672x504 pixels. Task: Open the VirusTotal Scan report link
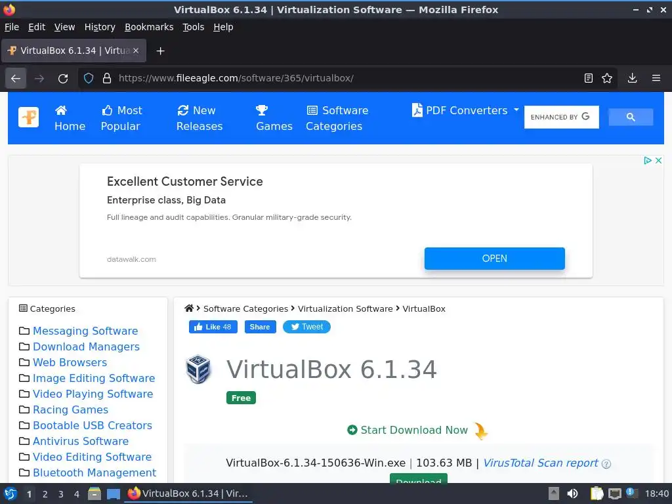pos(541,463)
